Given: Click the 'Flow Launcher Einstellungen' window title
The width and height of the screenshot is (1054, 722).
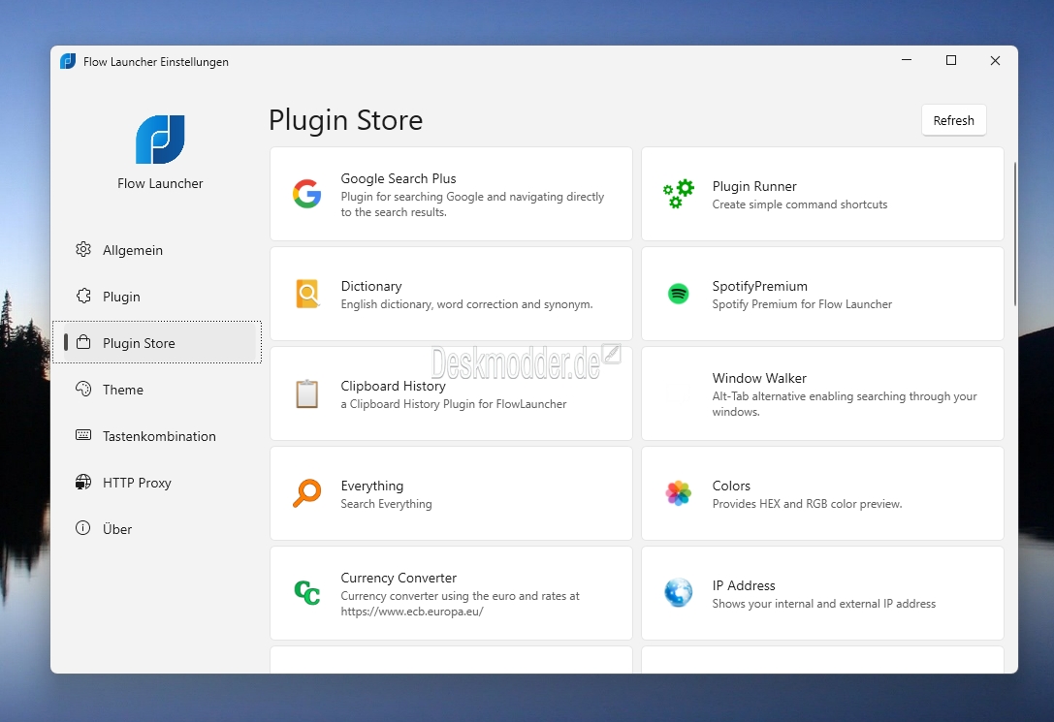Looking at the screenshot, I should tap(156, 62).
